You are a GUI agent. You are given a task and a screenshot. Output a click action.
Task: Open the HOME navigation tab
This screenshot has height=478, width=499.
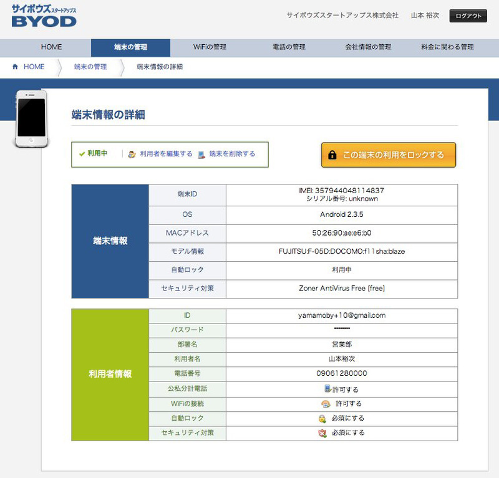(51, 47)
